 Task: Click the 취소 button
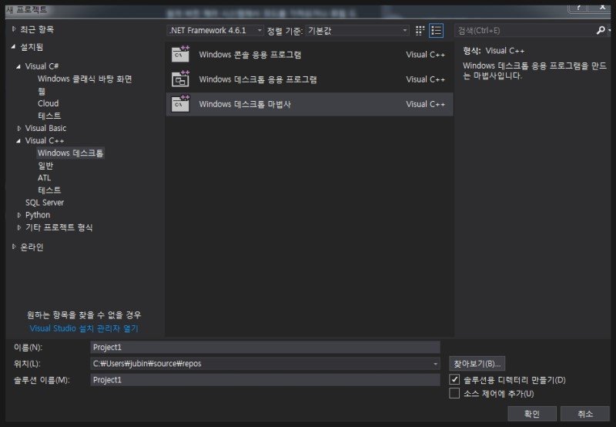click(x=584, y=414)
